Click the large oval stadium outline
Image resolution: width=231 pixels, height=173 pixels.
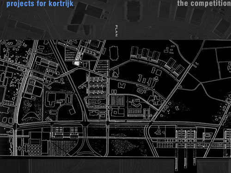(x=114, y=53)
